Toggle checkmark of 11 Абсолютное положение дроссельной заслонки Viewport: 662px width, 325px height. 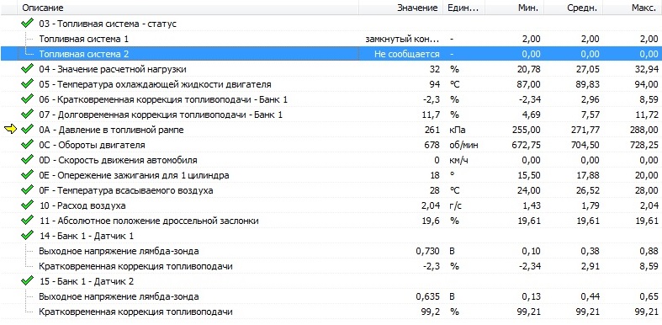point(27,221)
